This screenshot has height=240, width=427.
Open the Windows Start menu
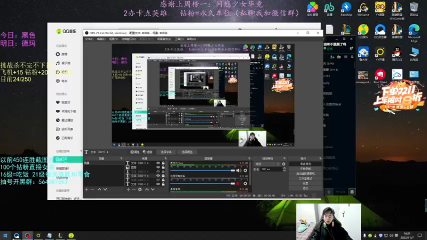point(5,235)
